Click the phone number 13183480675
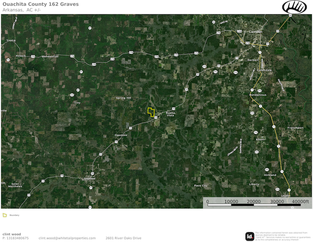Image resolution: width=313 pixels, height=242 pixels. click(17, 238)
